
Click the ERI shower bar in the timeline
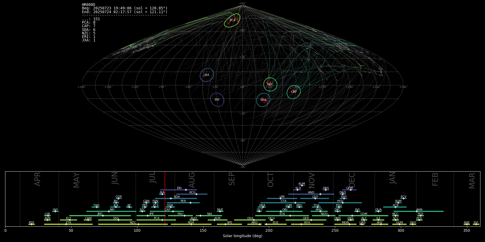179,190
